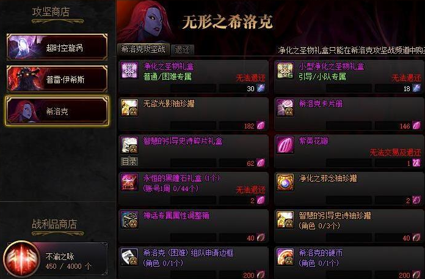
Task: Select the 无欲光影袖珍罐 item icon
Action: coord(129,108)
